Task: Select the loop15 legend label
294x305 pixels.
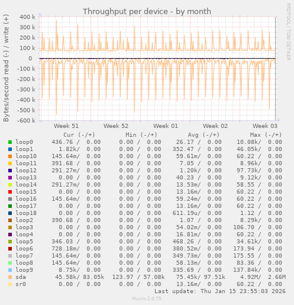Action: coord(26,192)
